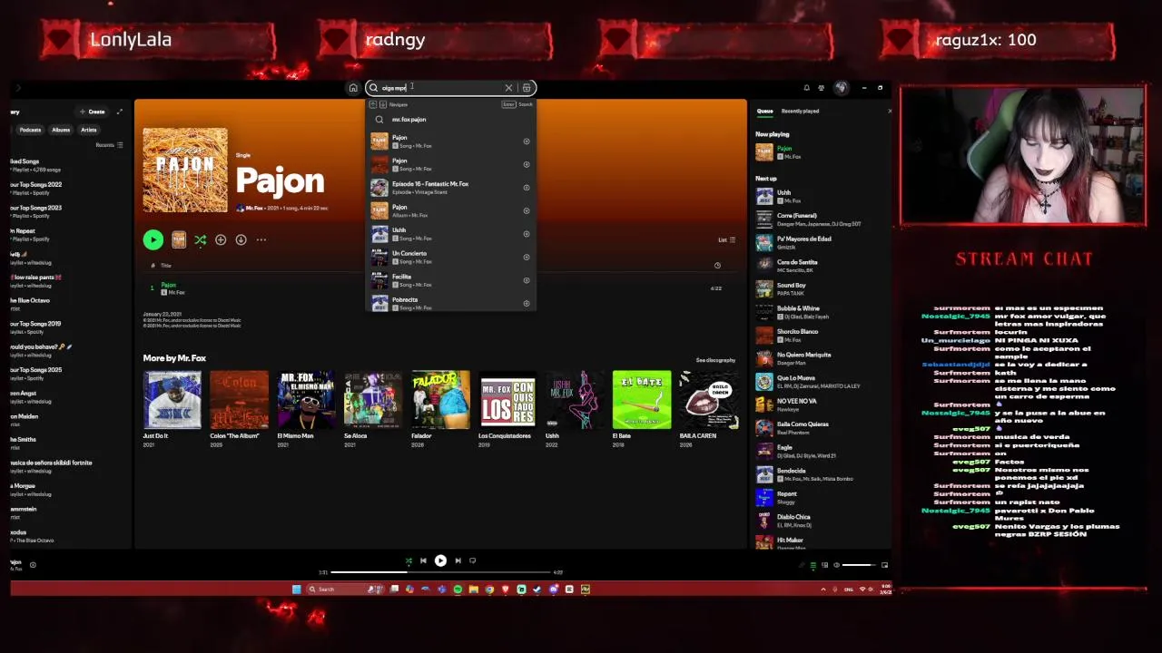
Task: Seek within the song progress bar
Action: [441, 572]
